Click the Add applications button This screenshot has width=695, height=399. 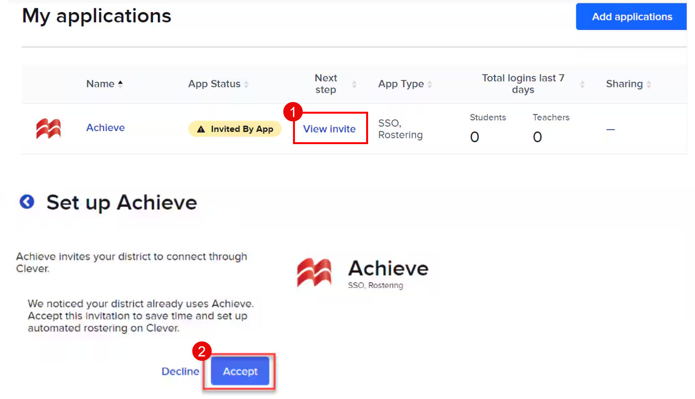(631, 16)
